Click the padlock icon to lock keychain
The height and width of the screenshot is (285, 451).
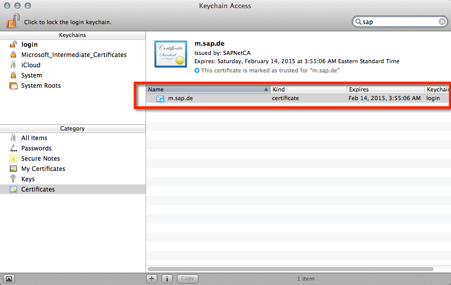pyautogui.click(x=13, y=22)
